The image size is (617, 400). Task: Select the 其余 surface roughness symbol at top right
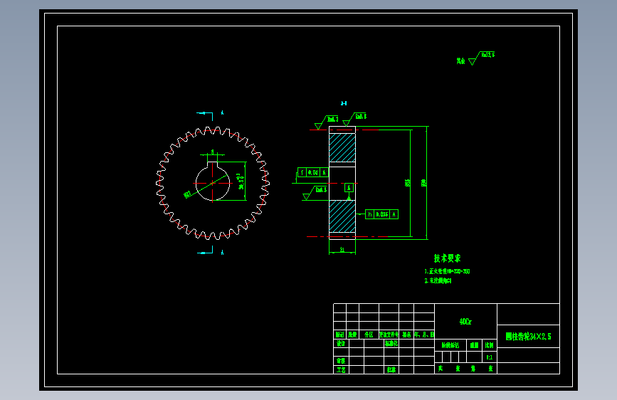475,58
